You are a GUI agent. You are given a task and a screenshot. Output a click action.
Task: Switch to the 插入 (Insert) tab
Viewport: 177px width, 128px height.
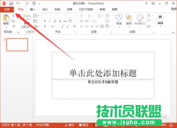(33, 9)
